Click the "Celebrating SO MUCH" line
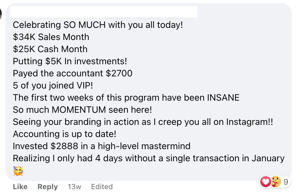This screenshot has height=194, width=297. coord(98,25)
